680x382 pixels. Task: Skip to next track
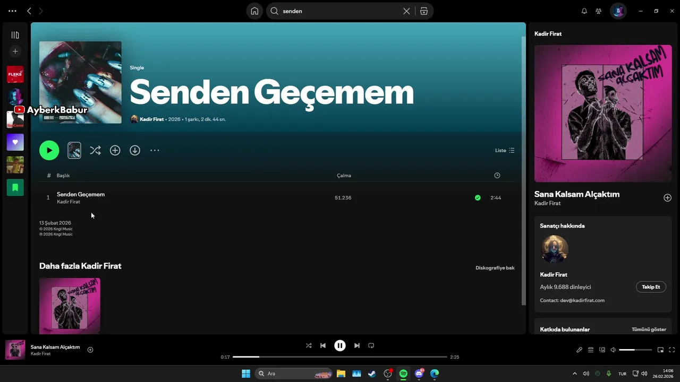[357, 345]
